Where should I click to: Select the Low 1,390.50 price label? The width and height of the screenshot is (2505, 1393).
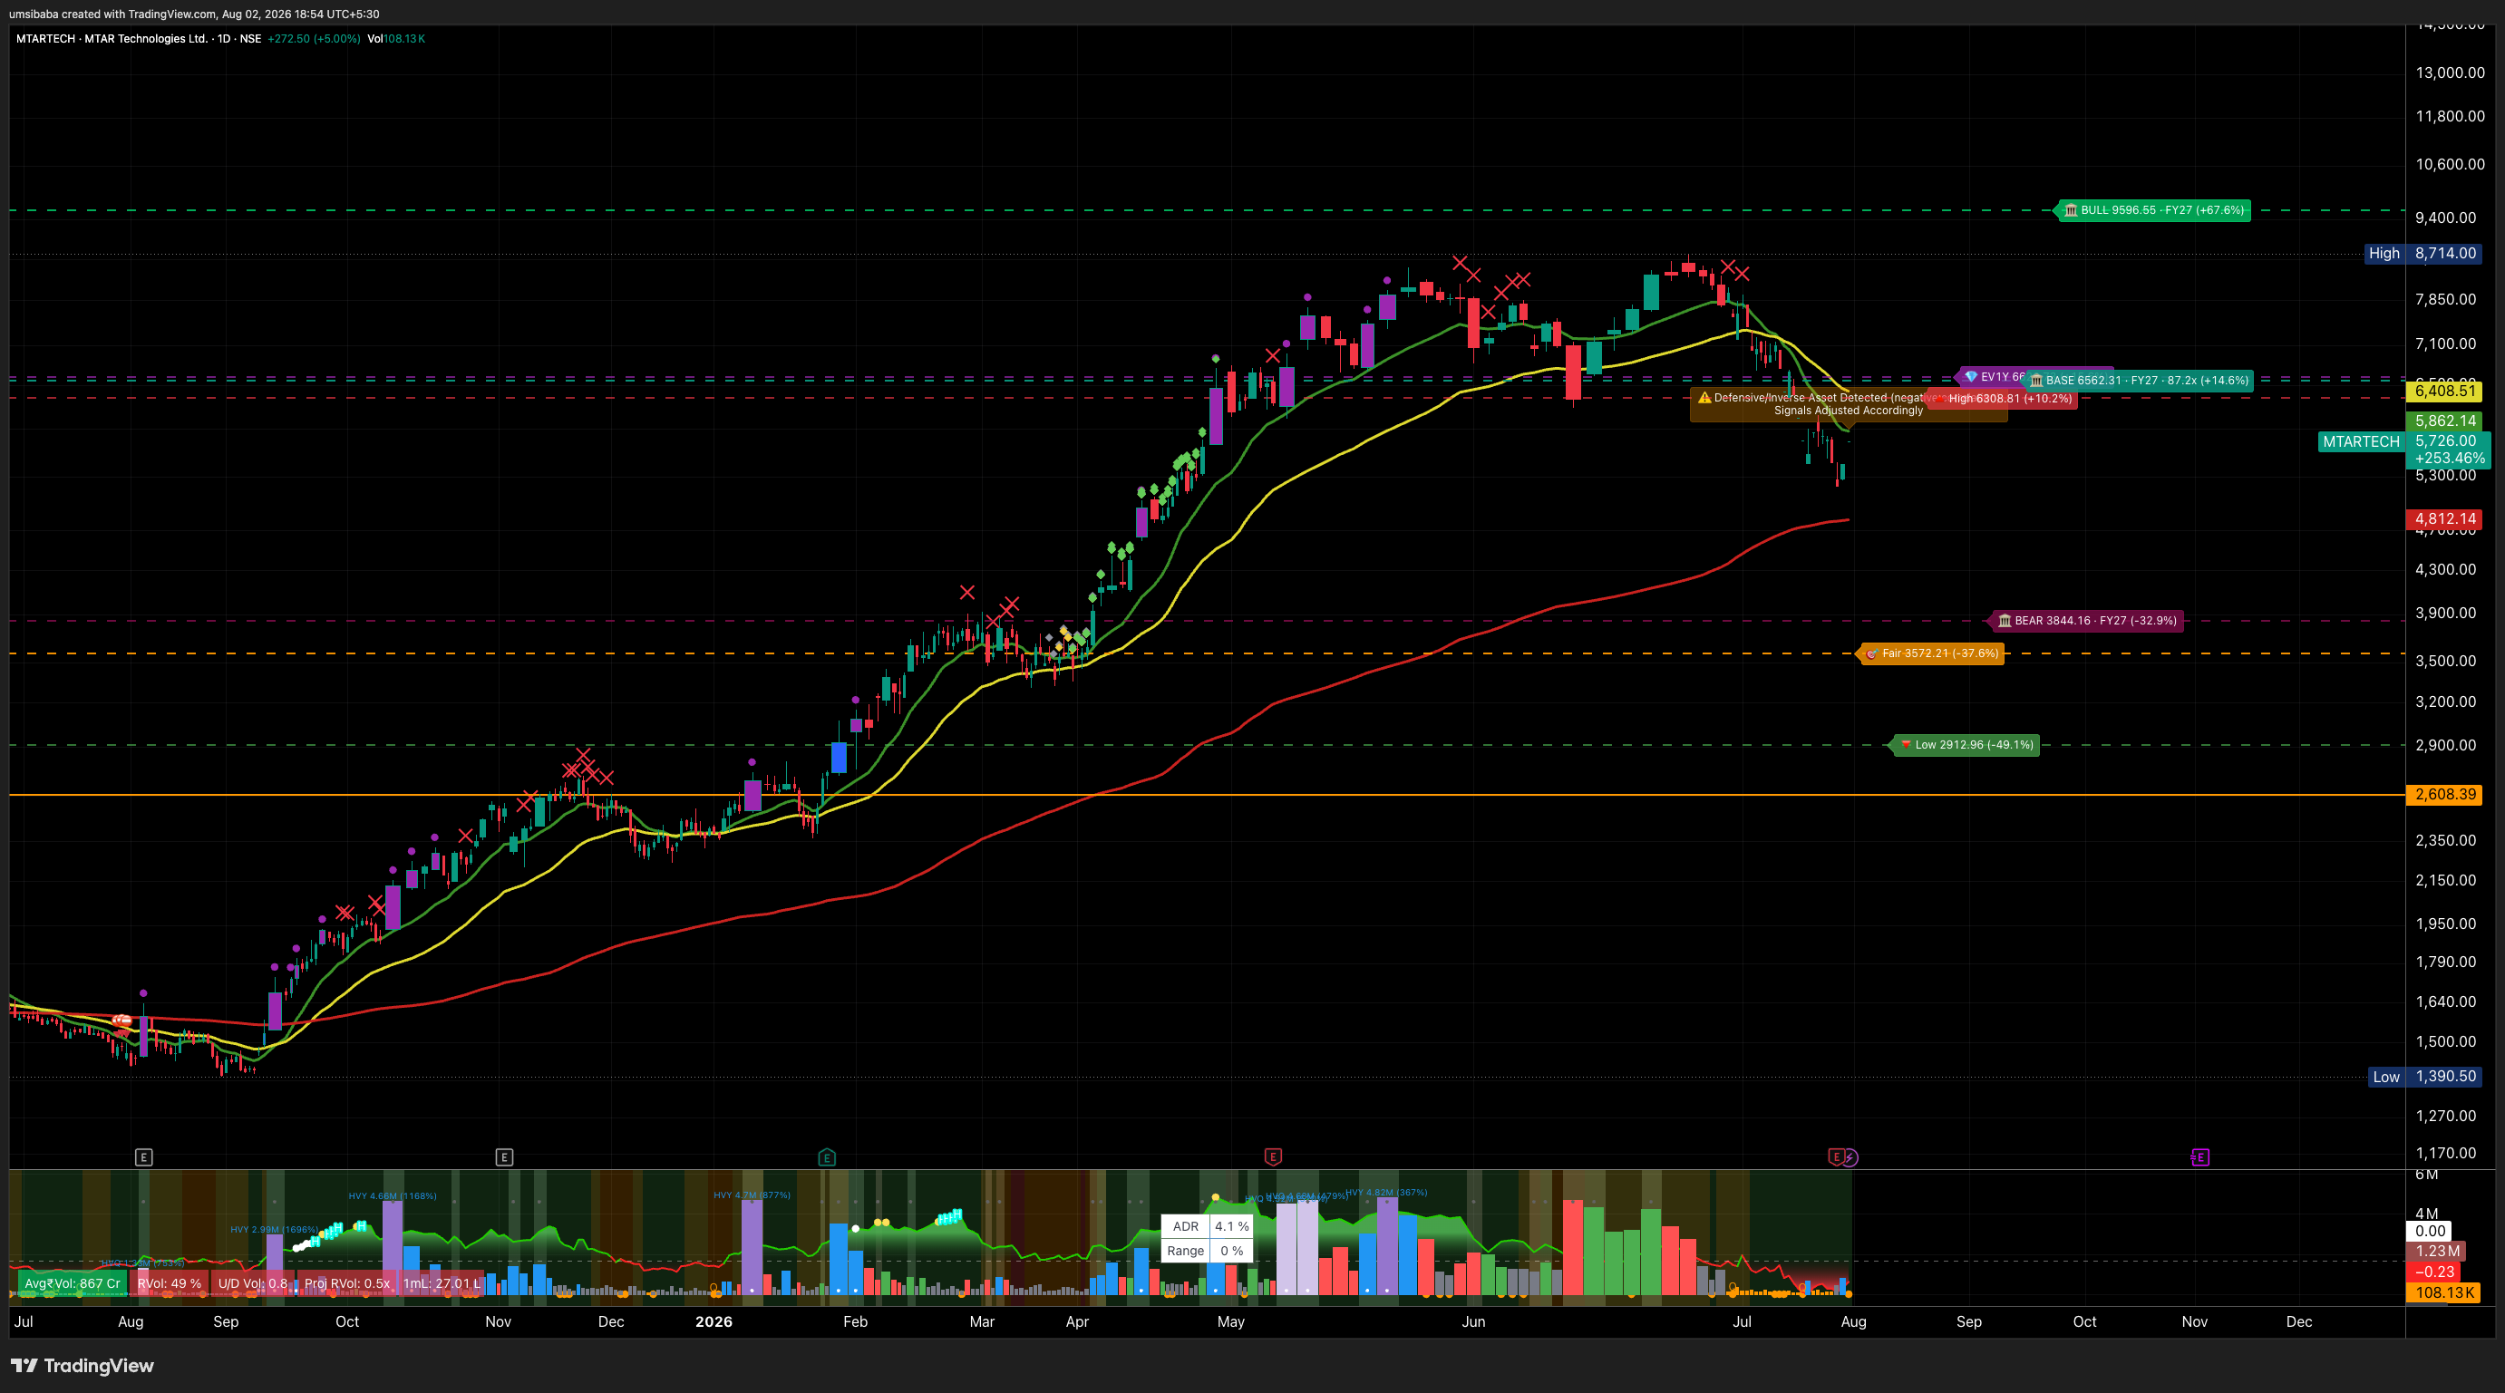[2423, 1076]
